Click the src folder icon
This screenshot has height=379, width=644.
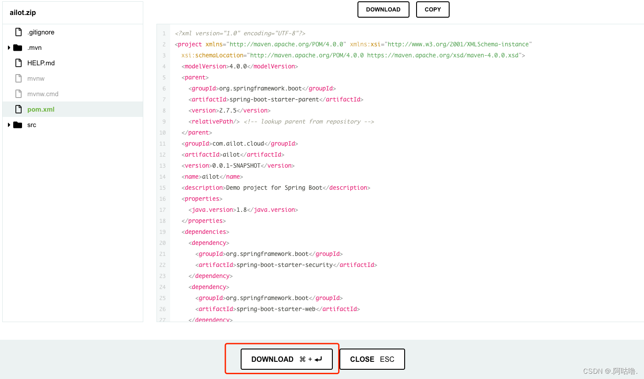coord(18,125)
